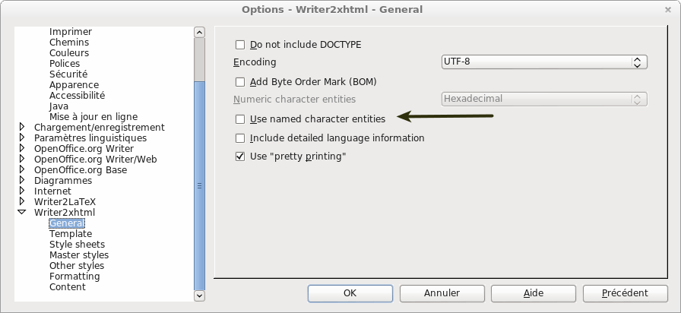The height and width of the screenshot is (313, 681).
Task: Select Template under Writer2xhtml
Action: click(71, 234)
